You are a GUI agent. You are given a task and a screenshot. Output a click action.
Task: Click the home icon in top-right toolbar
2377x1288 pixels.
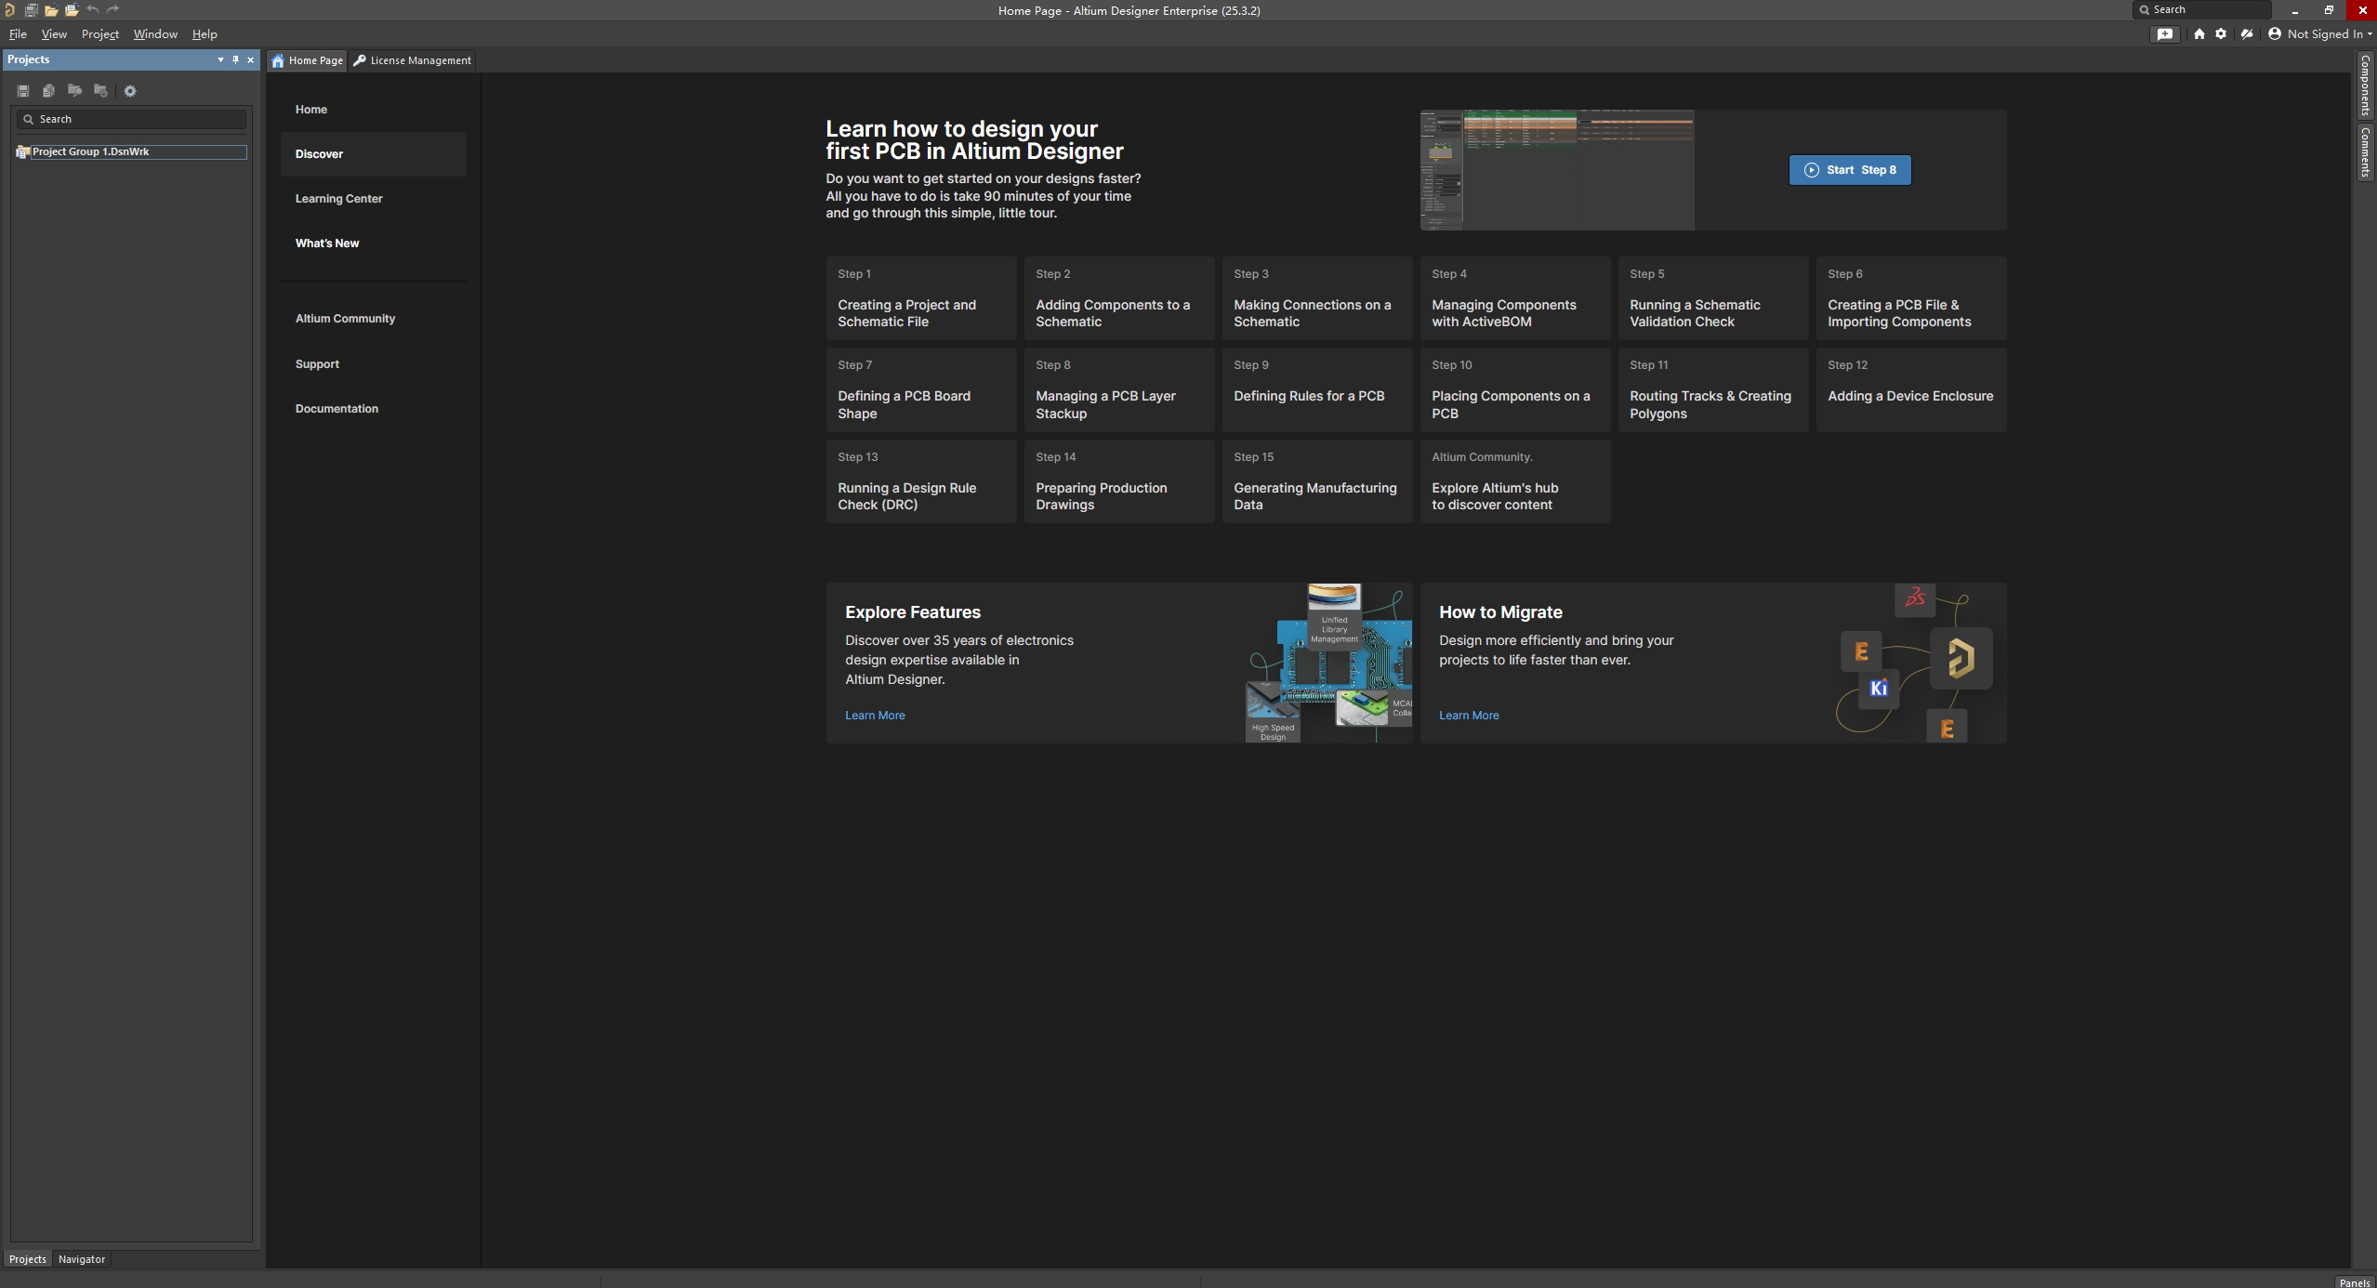coord(2199,34)
